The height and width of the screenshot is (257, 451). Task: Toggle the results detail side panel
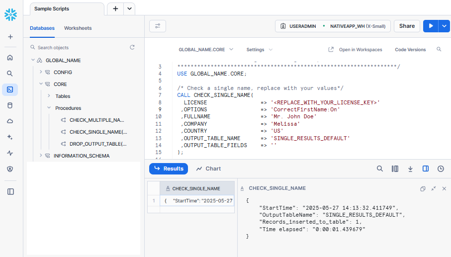point(426,169)
